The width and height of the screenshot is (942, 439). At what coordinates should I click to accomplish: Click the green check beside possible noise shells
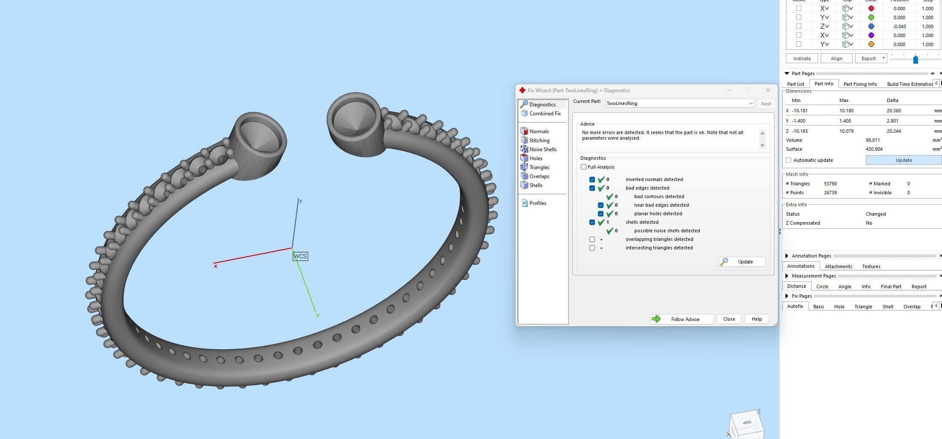[609, 231]
